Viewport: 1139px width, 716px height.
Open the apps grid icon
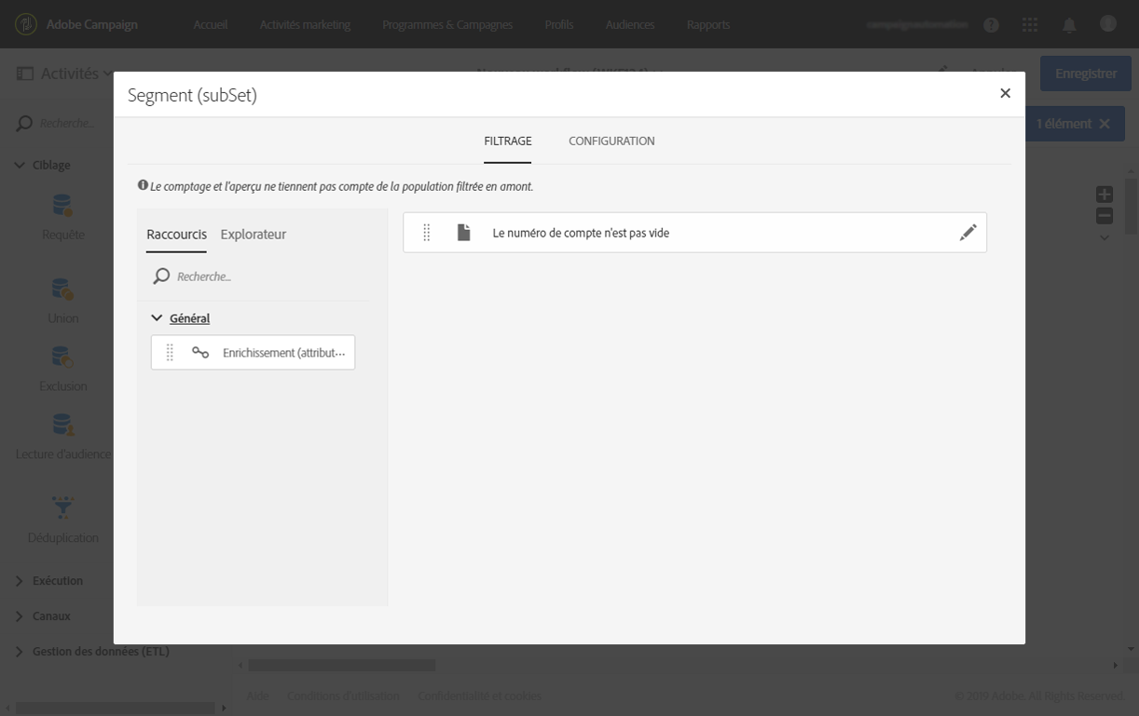[1030, 25]
